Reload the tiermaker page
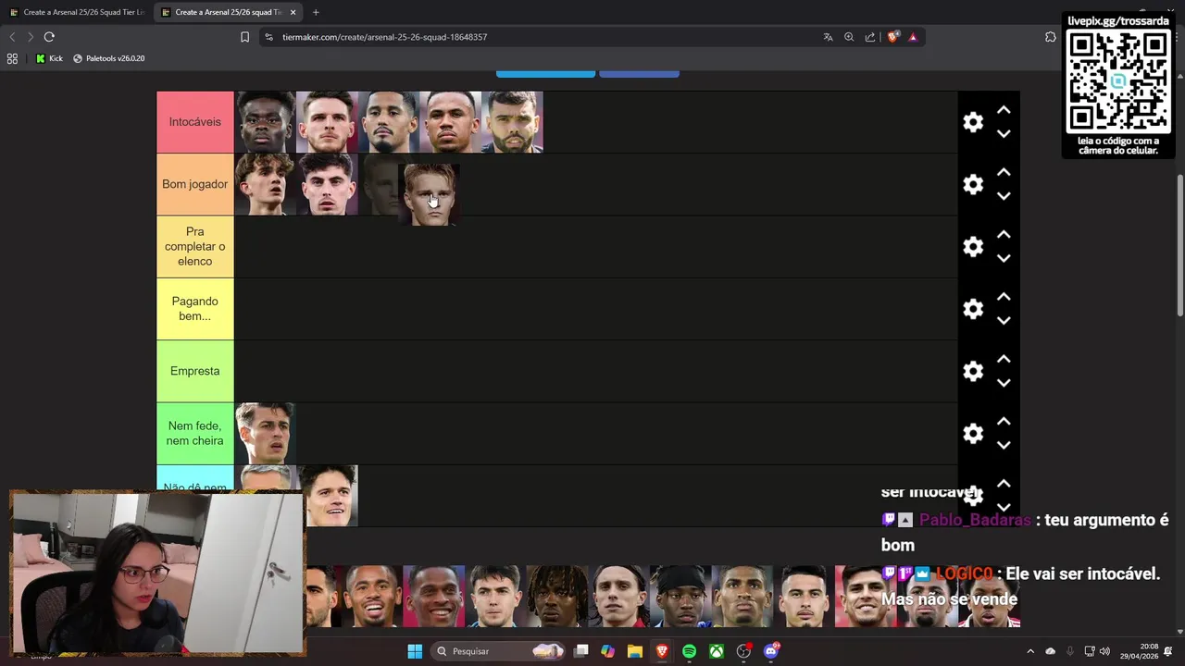This screenshot has height=666, width=1185. [x=49, y=37]
